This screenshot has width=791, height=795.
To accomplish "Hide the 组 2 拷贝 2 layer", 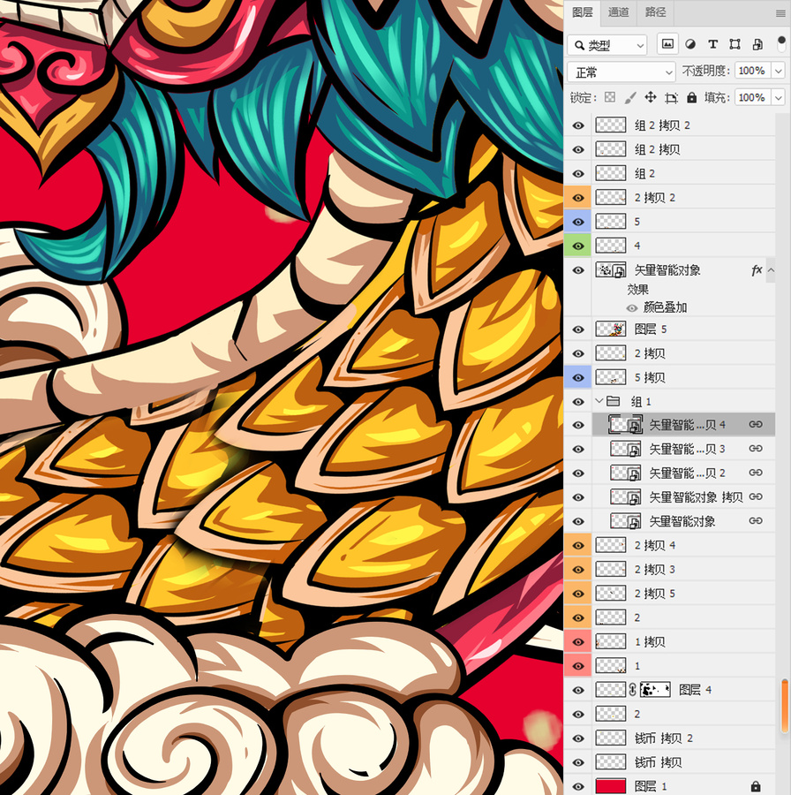I will point(578,125).
